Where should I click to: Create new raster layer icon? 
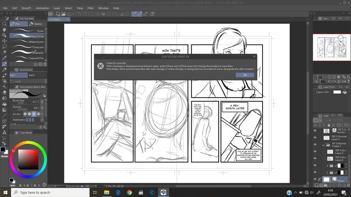316,185
